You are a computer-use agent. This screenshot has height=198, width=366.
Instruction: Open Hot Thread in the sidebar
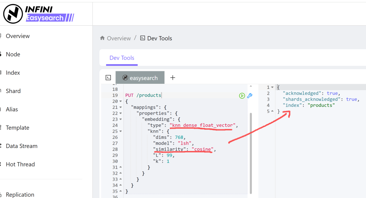click(20, 164)
